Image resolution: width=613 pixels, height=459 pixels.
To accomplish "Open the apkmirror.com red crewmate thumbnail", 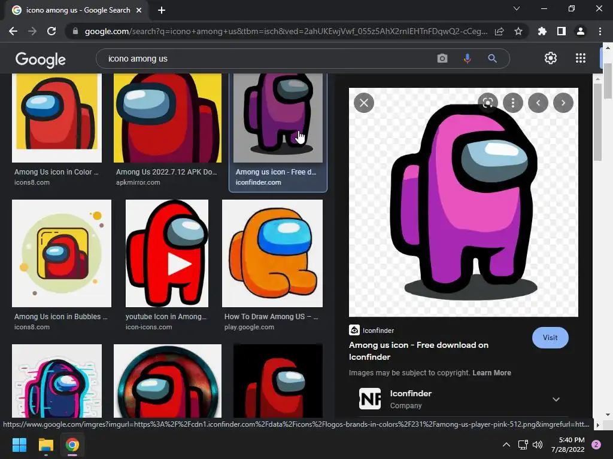I will click(168, 118).
